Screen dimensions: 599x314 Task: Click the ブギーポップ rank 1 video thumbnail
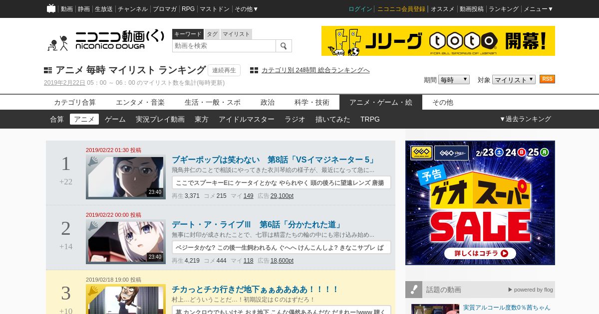pyautogui.click(x=126, y=177)
